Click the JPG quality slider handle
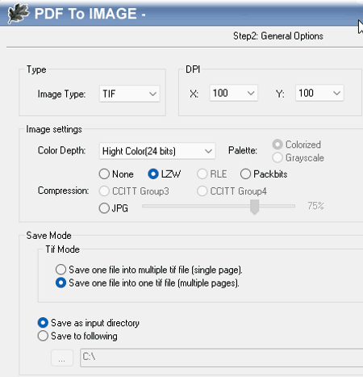 coord(254,207)
